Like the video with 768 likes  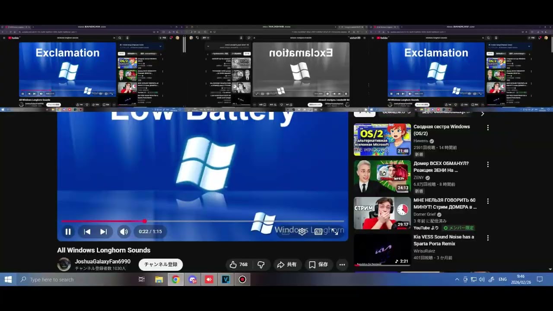click(x=238, y=264)
